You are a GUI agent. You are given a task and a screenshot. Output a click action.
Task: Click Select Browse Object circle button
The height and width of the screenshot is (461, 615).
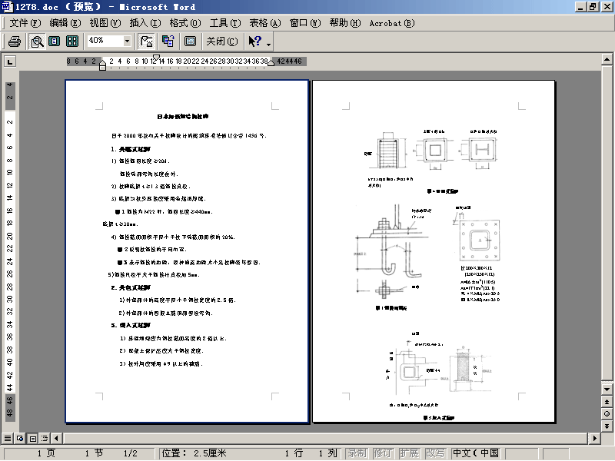coord(607,414)
